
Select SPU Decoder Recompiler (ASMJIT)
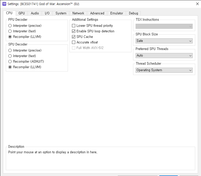coord(26,62)
